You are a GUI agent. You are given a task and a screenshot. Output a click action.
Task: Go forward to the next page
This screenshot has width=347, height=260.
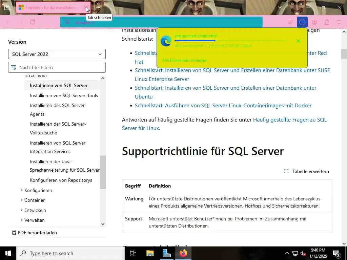(20, 22)
